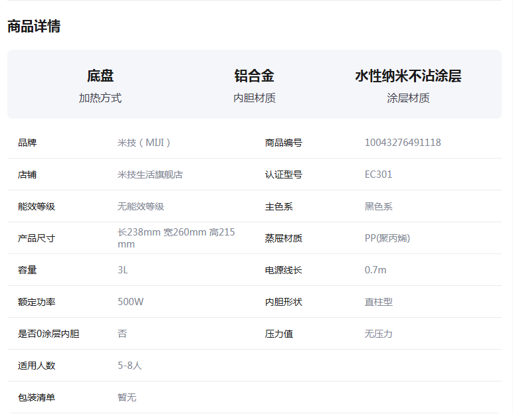513x414 pixels.
Task: Click the 内胆材质 label
Action: coord(255,98)
